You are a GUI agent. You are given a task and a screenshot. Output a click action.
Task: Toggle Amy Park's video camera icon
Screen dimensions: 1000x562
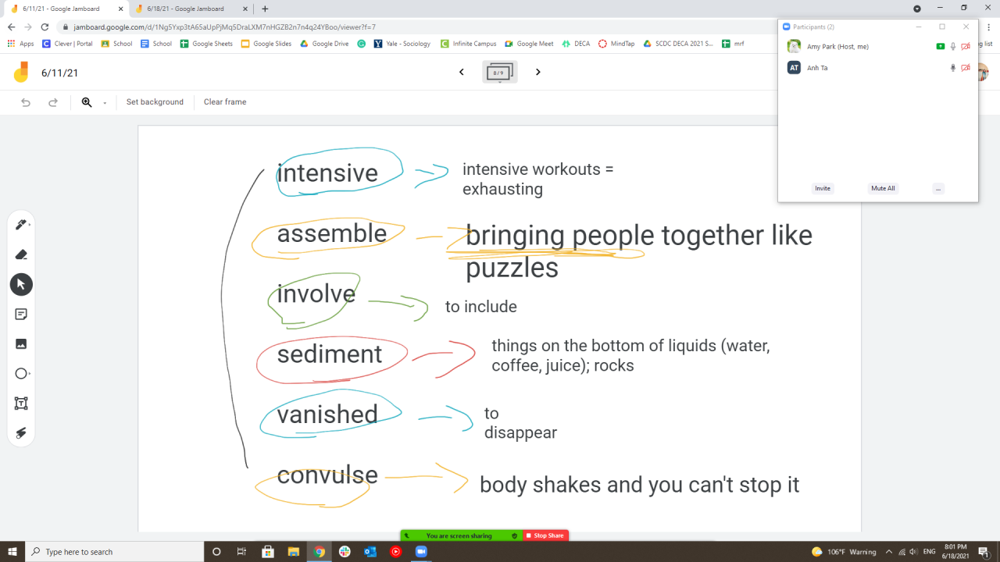pos(966,47)
